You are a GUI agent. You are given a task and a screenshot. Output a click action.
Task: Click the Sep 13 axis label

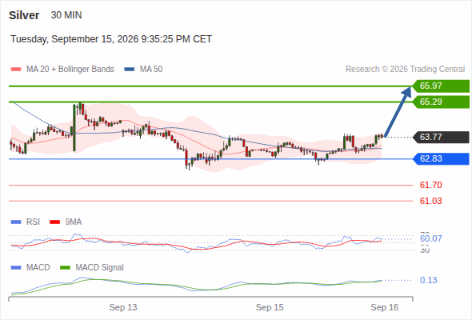[x=123, y=307]
